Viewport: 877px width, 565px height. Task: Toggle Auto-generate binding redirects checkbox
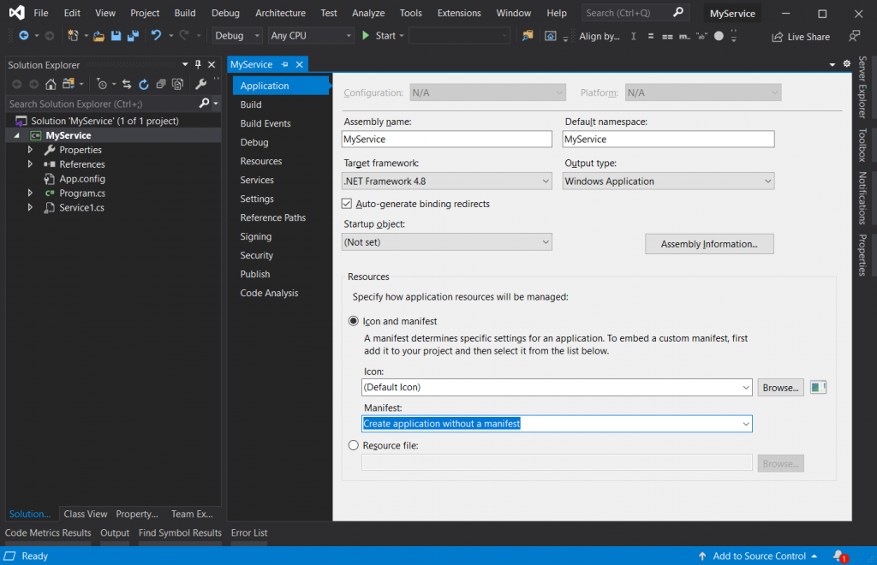(x=347, y=204)
